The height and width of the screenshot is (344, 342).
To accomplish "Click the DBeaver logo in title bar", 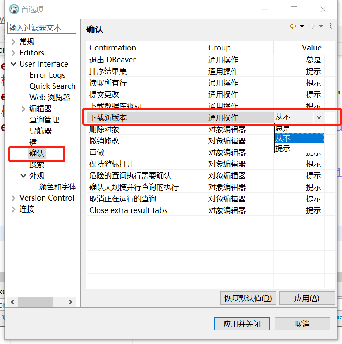I will (14, 9).
